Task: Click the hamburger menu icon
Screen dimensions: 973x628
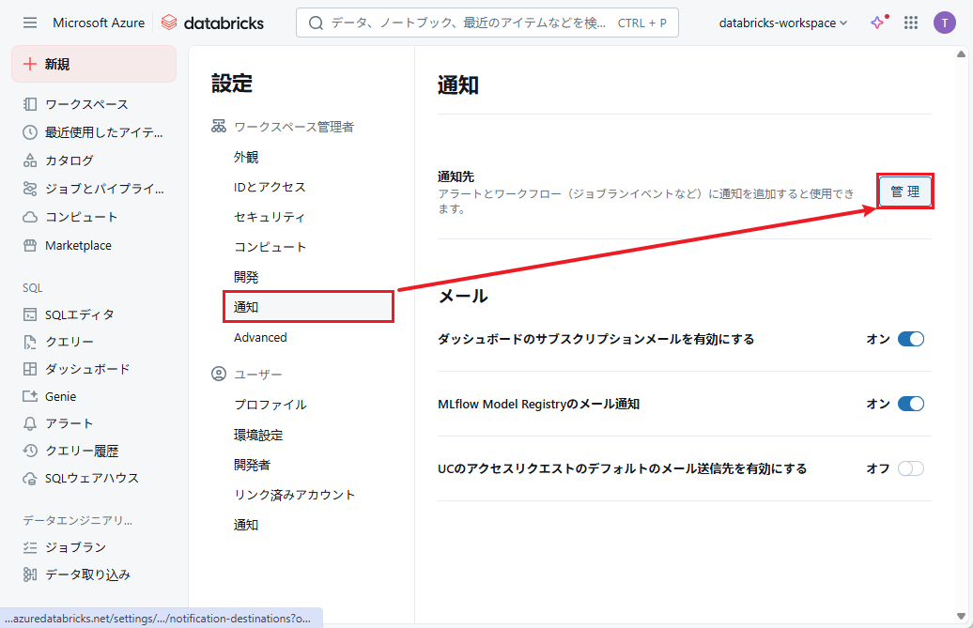Action: [x=30, y=23]
